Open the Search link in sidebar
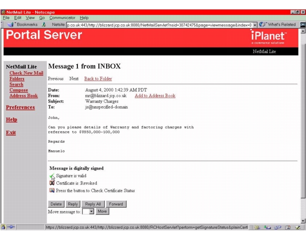This screenshot has width=306, height=231. click(x=16, y=84)
